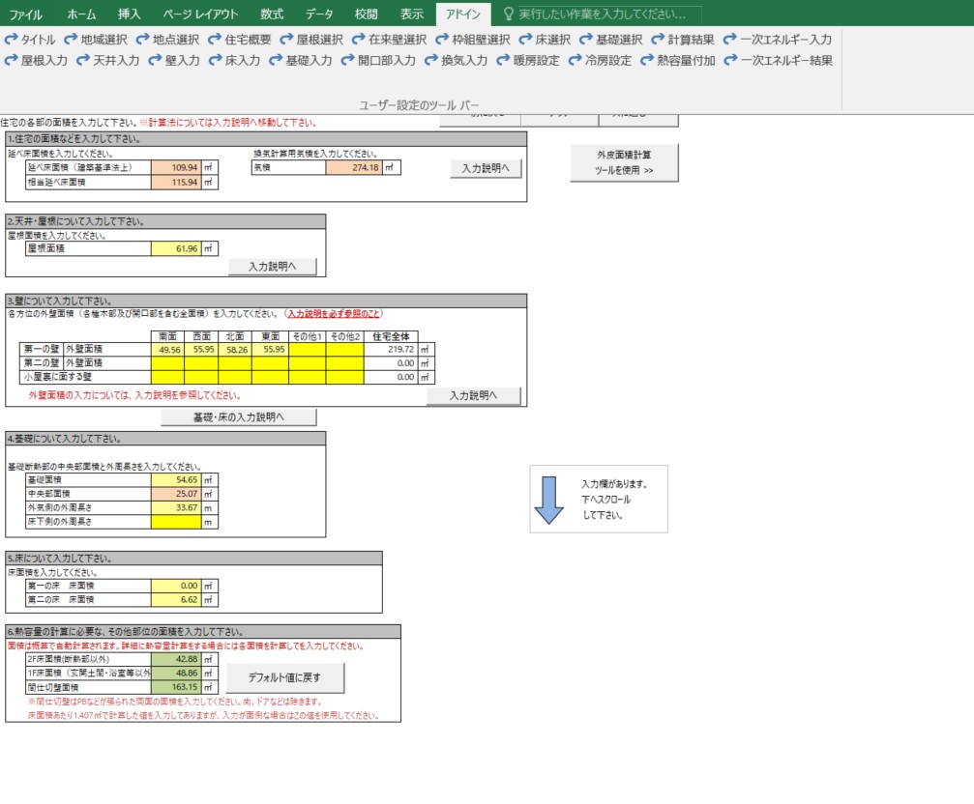Follow the red 入力説明を必ず参照のこと link
The width and height of the screenshot is (974, 804).
point(335,314)
